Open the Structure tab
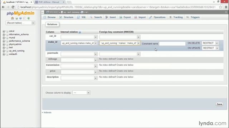 [x=67, y=17]
